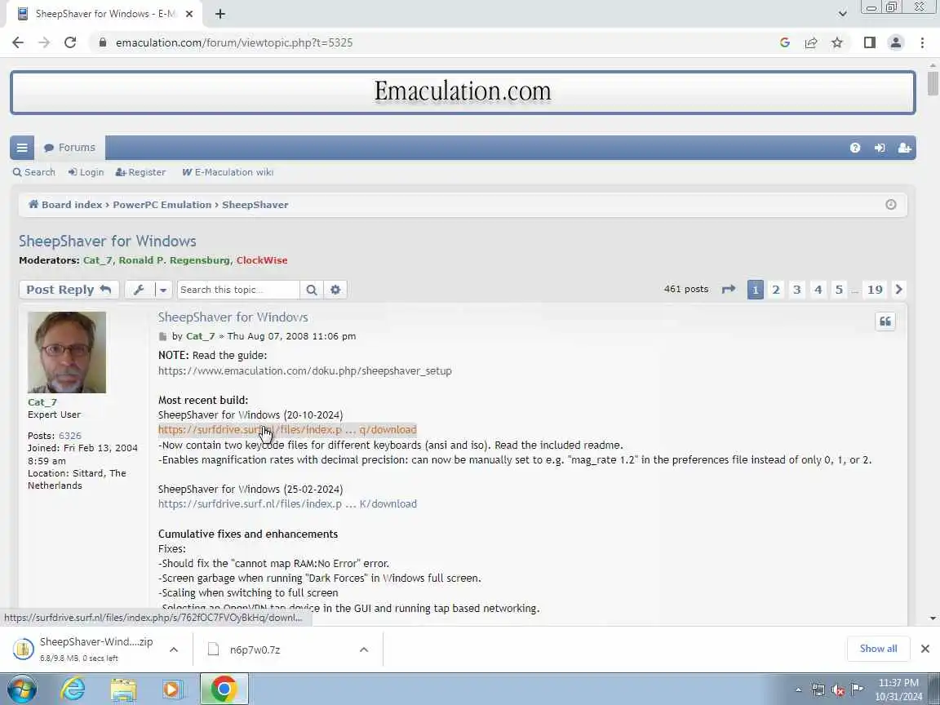
Task: Click the address bar URL
Action: (x=234, y=42)
